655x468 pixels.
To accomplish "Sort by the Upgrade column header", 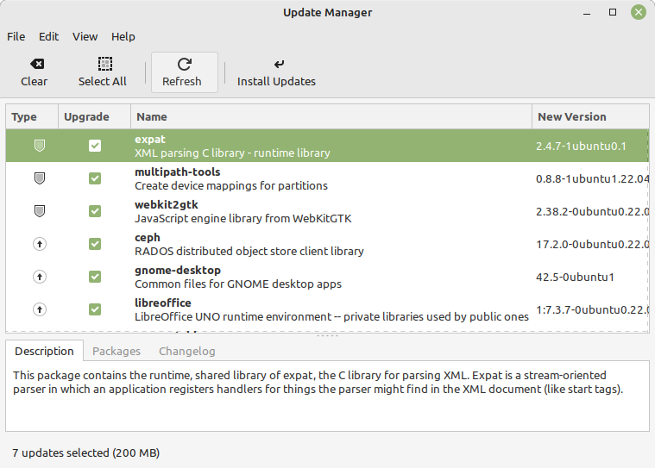I will (x=94, y=117).
